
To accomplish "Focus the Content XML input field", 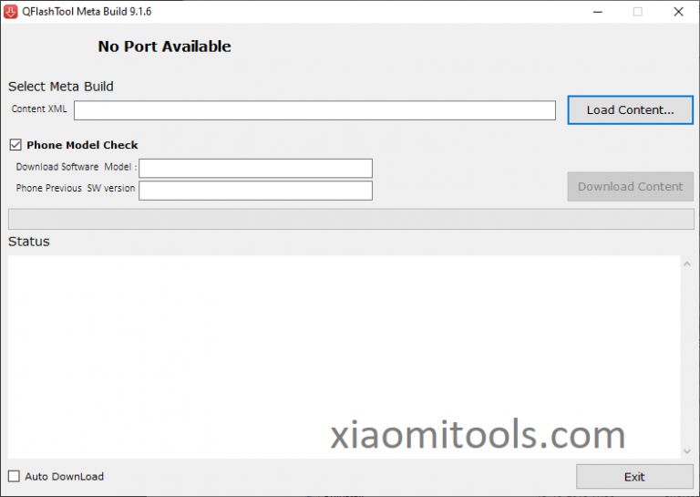I will pyautogui.click(x=314, y=110).
